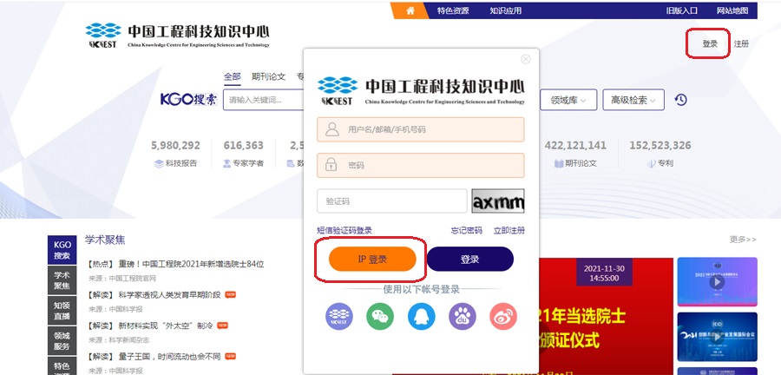Sign in with the CKCEST account icon
The width and height of the screenshot is (781, 375).
click(339, 316)
